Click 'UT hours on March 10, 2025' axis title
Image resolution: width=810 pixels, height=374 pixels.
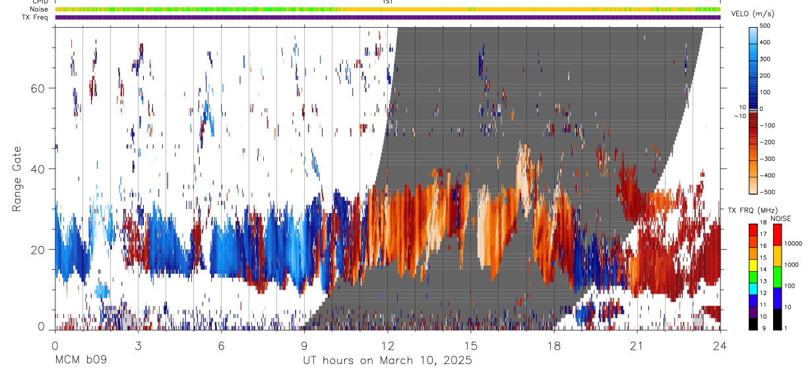pos(387,360)
